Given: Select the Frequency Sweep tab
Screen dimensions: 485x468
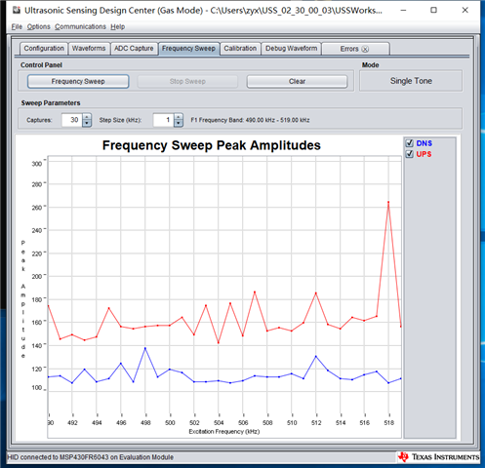Looking at the screenshot, I should (188, 49).
